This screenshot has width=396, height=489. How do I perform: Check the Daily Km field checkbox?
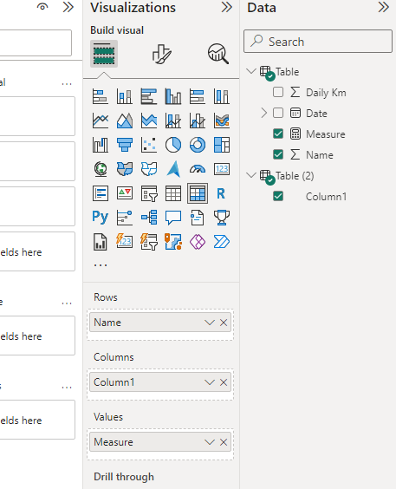(x=278, y=92)
